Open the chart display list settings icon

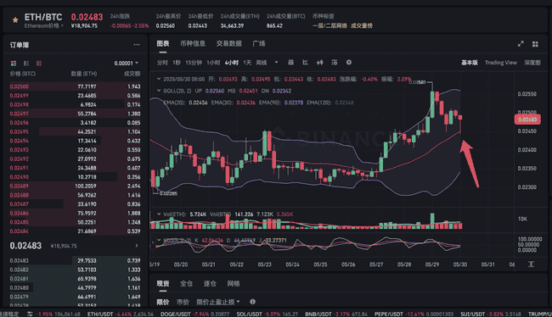pos(334,62)
